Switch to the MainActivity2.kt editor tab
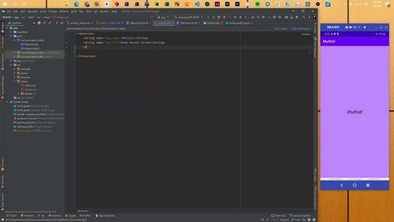This screenshot has width=394, height=222. pyautogui.click(x=139, y=23)
